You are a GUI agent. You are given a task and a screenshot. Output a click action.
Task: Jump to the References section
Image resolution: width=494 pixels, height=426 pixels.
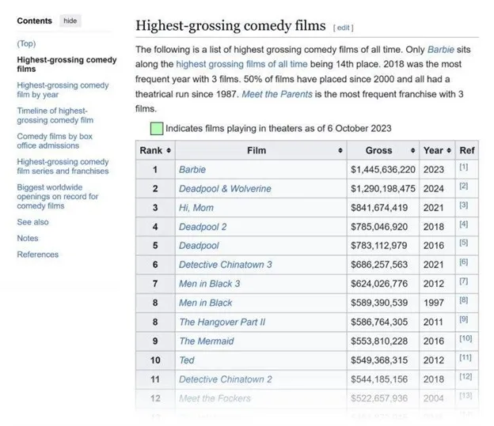tap(37, 254)
